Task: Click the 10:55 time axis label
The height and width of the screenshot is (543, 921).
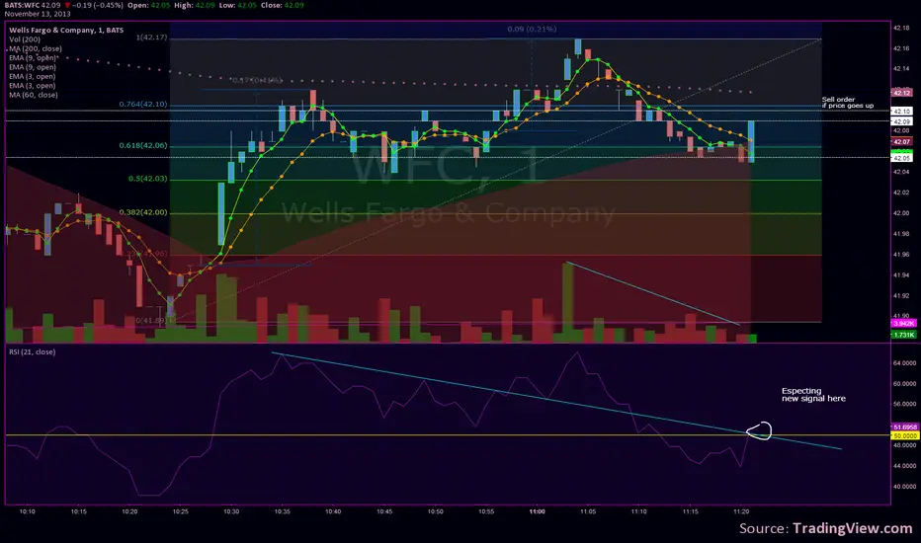Action: (x=486, y=511)
